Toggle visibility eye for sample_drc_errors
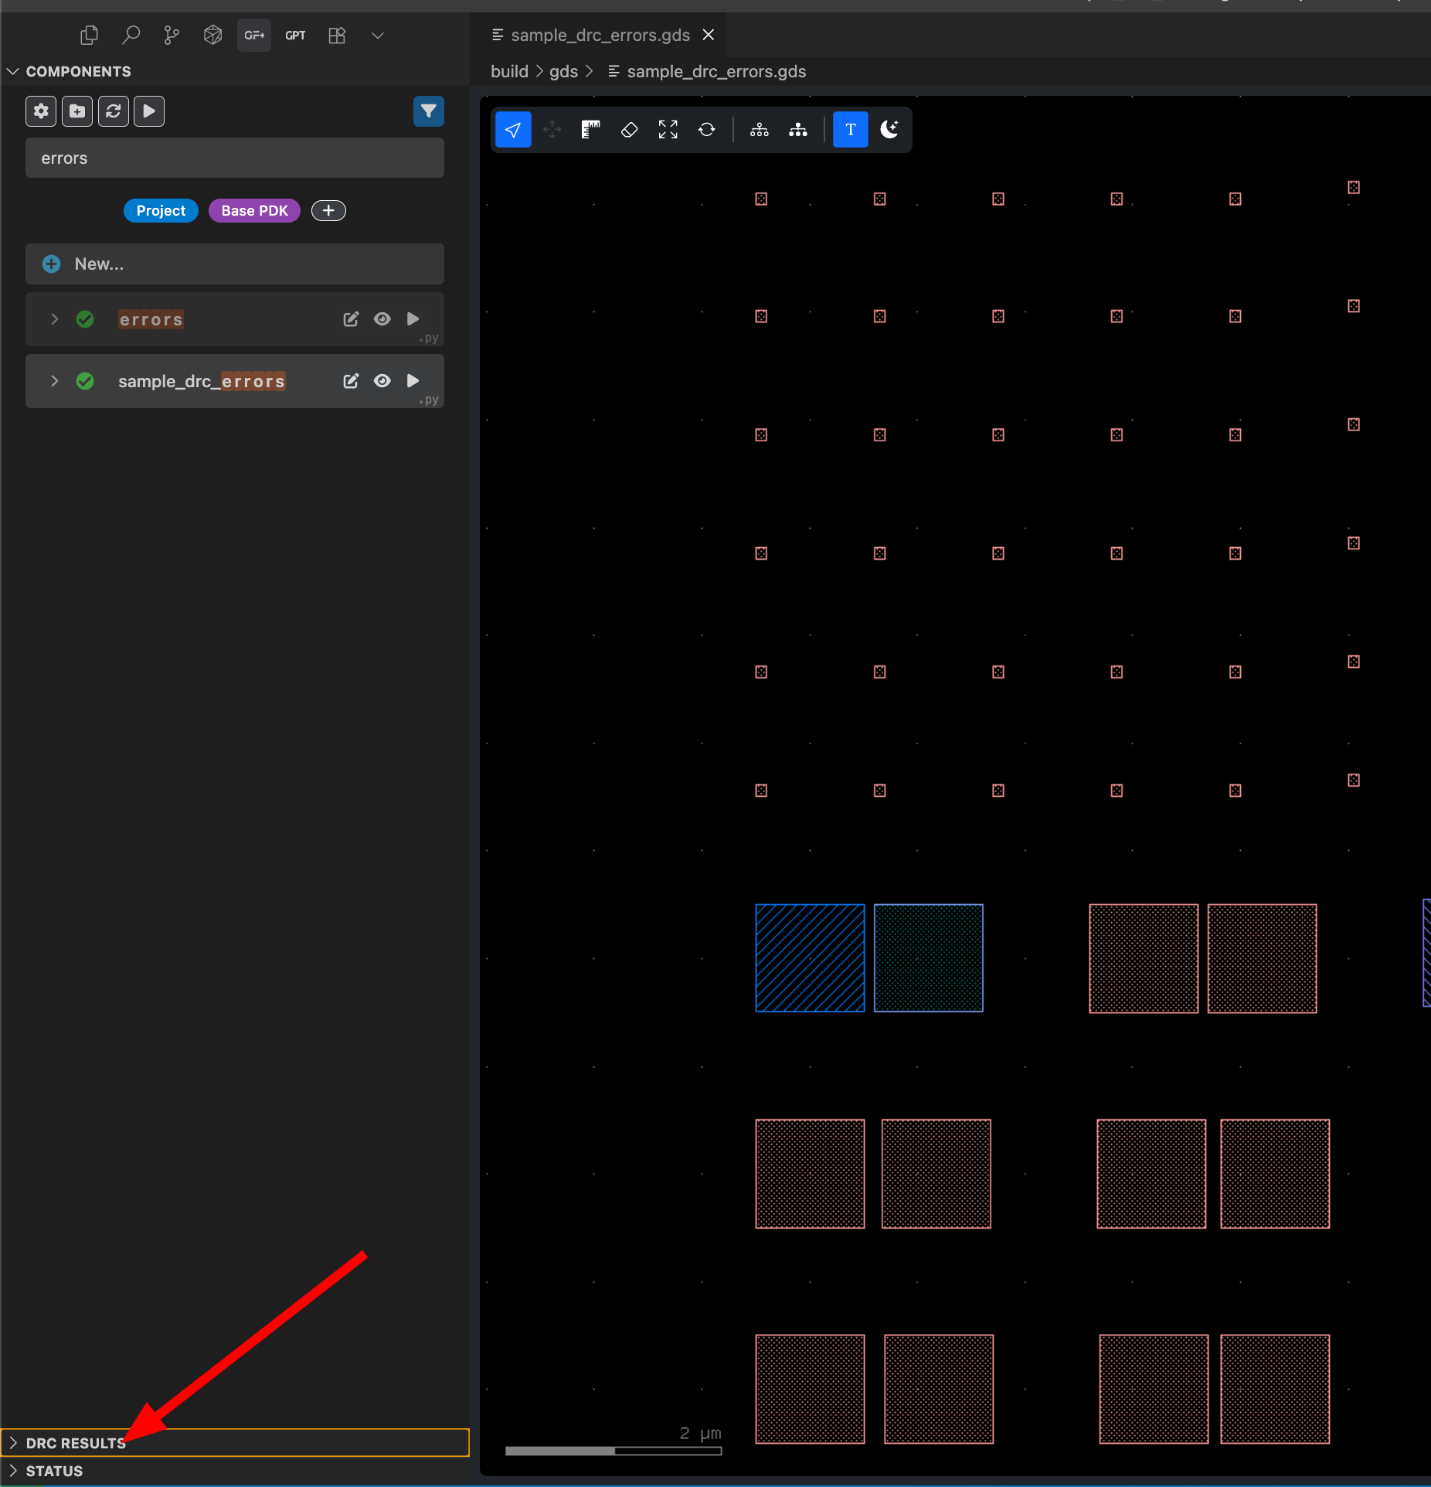Screen dimensions: 1431x1487 [x=382, y=381]
